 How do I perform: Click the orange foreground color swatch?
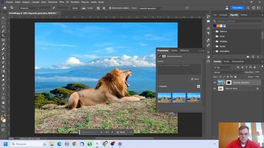click(2, 119)
